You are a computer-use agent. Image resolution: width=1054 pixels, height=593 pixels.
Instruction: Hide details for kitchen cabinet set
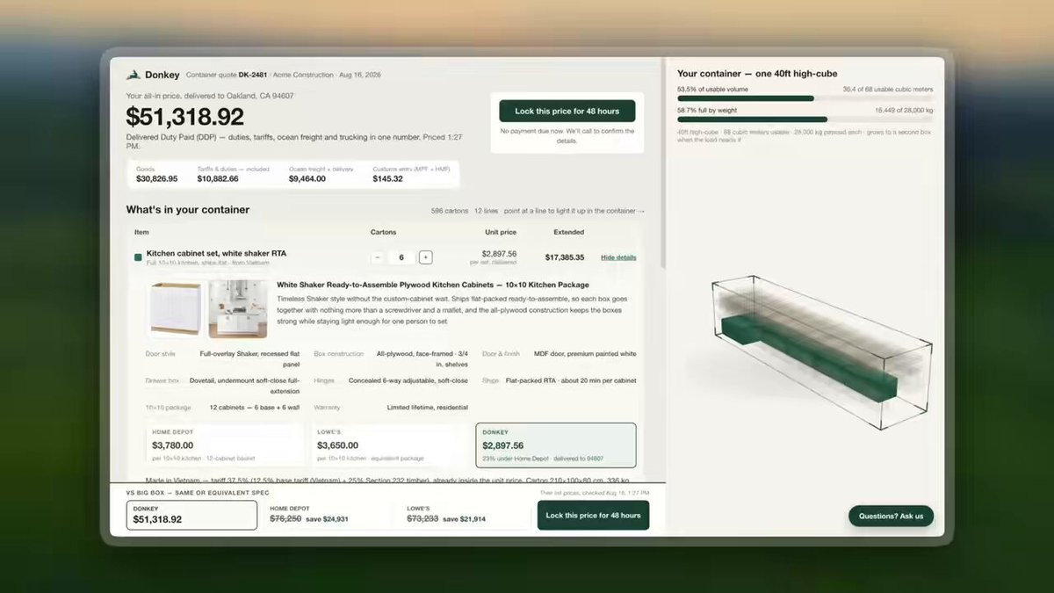tap(618, 257)
